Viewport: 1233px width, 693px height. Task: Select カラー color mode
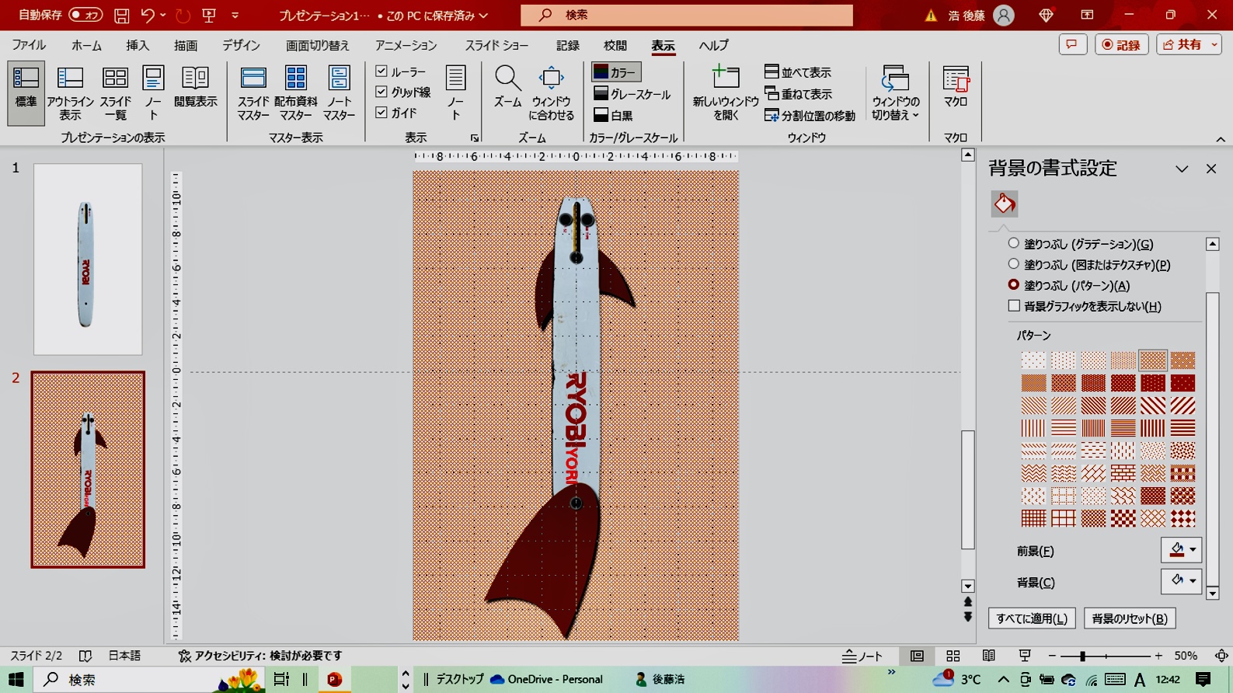615,72
